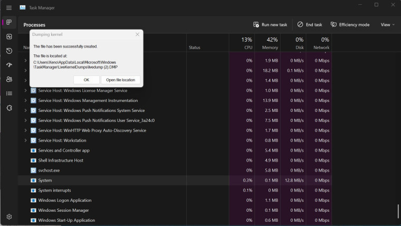
Task: Open App history from sidebar
Action: click(x=9, y=51)
